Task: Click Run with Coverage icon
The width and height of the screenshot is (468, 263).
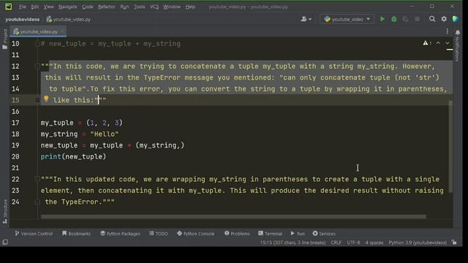Action: 405,19
